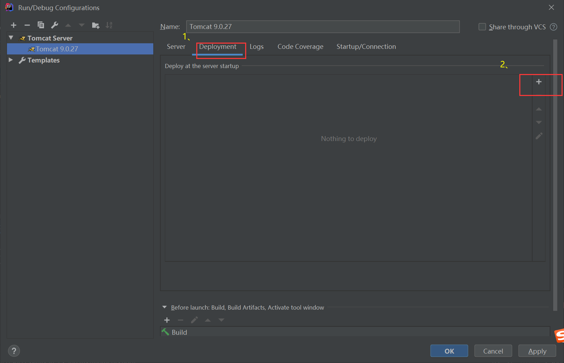This screenshot has height=363, width=564.
Task: Expand the Templates tree node
Action: pos(11,60)
